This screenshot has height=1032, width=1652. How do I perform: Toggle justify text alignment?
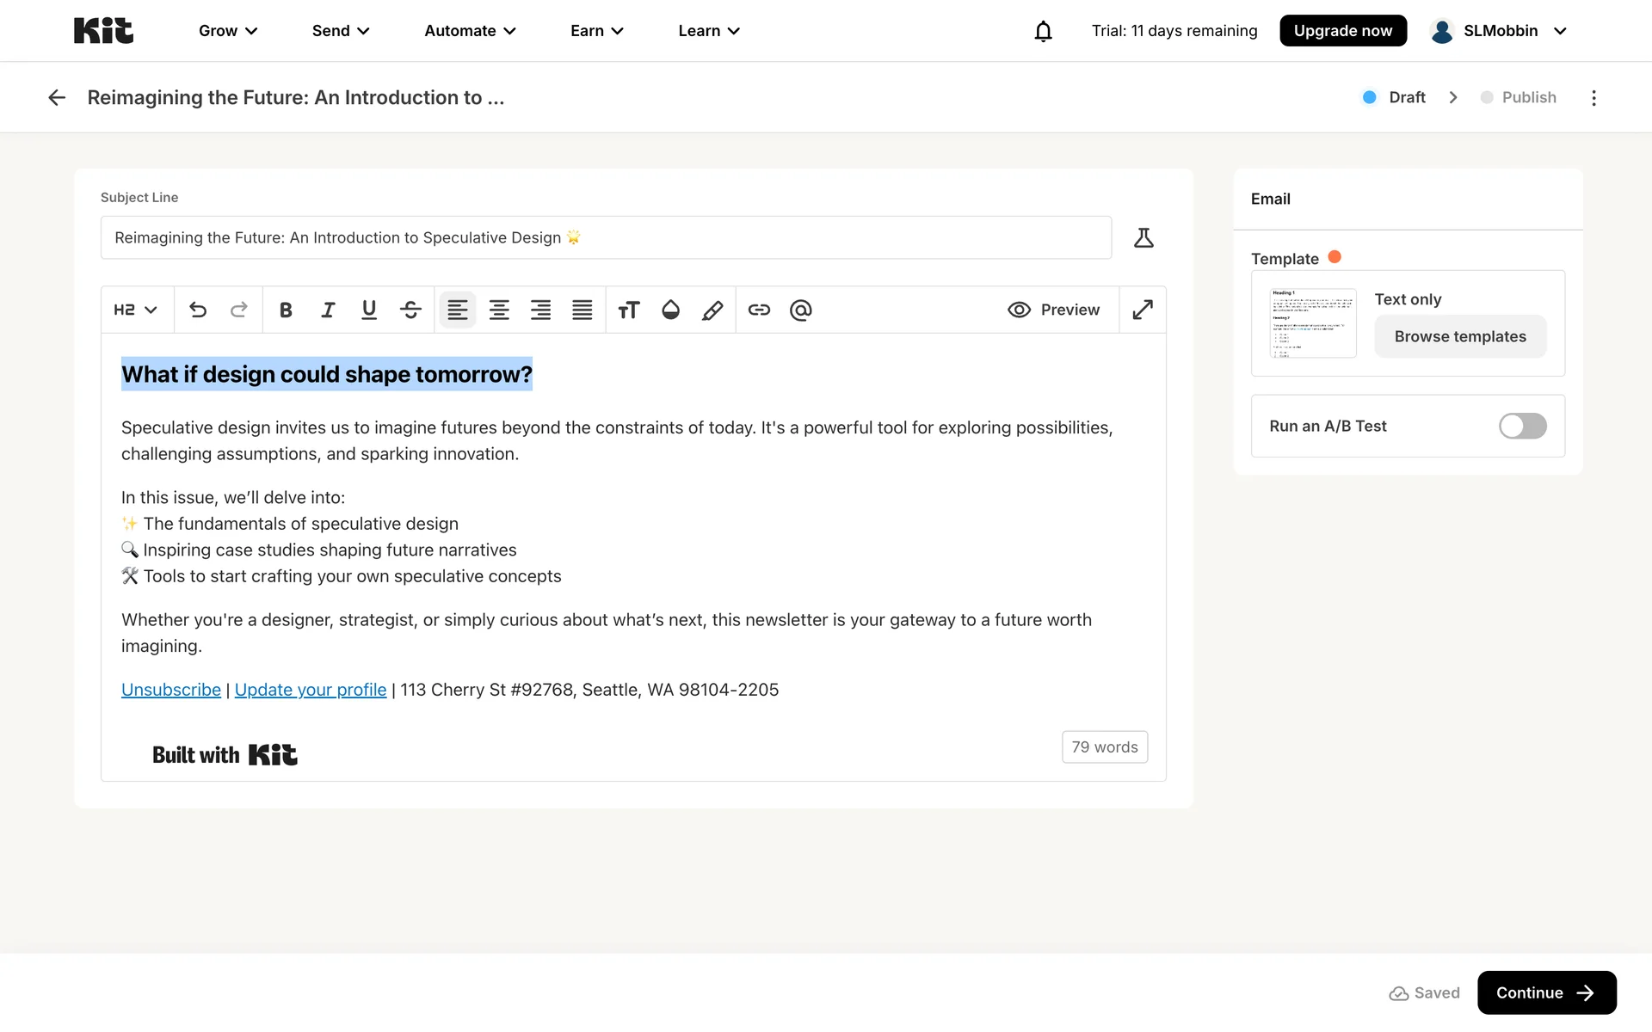583,310
